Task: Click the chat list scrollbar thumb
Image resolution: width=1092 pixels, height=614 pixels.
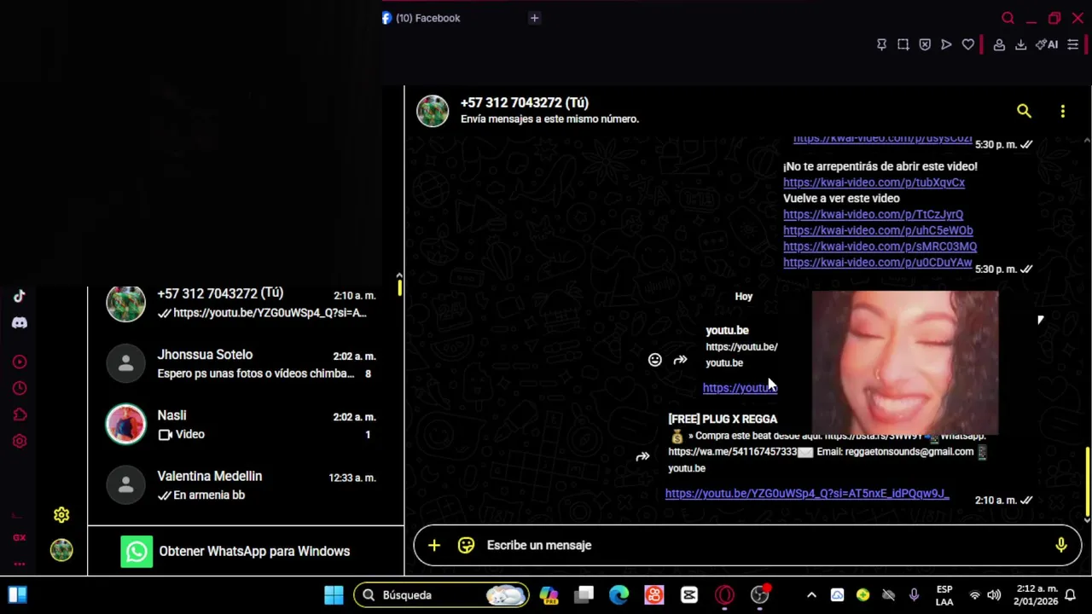Action: [399, 288]
